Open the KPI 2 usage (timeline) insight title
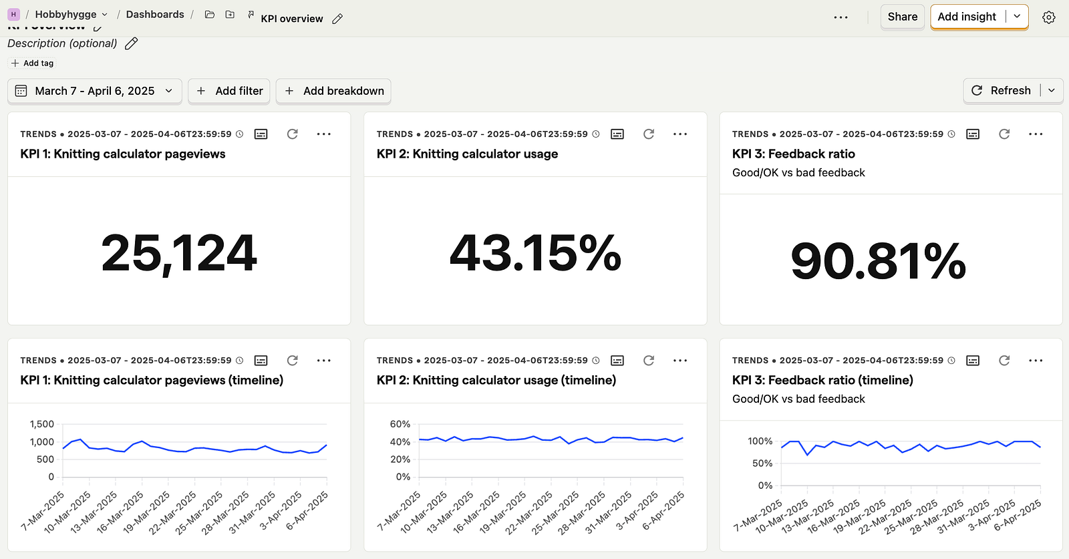Viewport: 1069px width, 559px height. coord(496,381)
